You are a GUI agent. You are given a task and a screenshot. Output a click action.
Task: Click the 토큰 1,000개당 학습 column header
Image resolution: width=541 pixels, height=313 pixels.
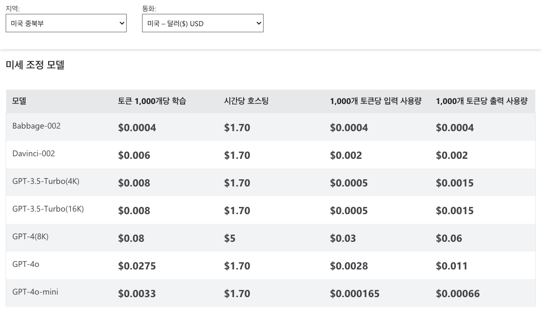(152, 101)
